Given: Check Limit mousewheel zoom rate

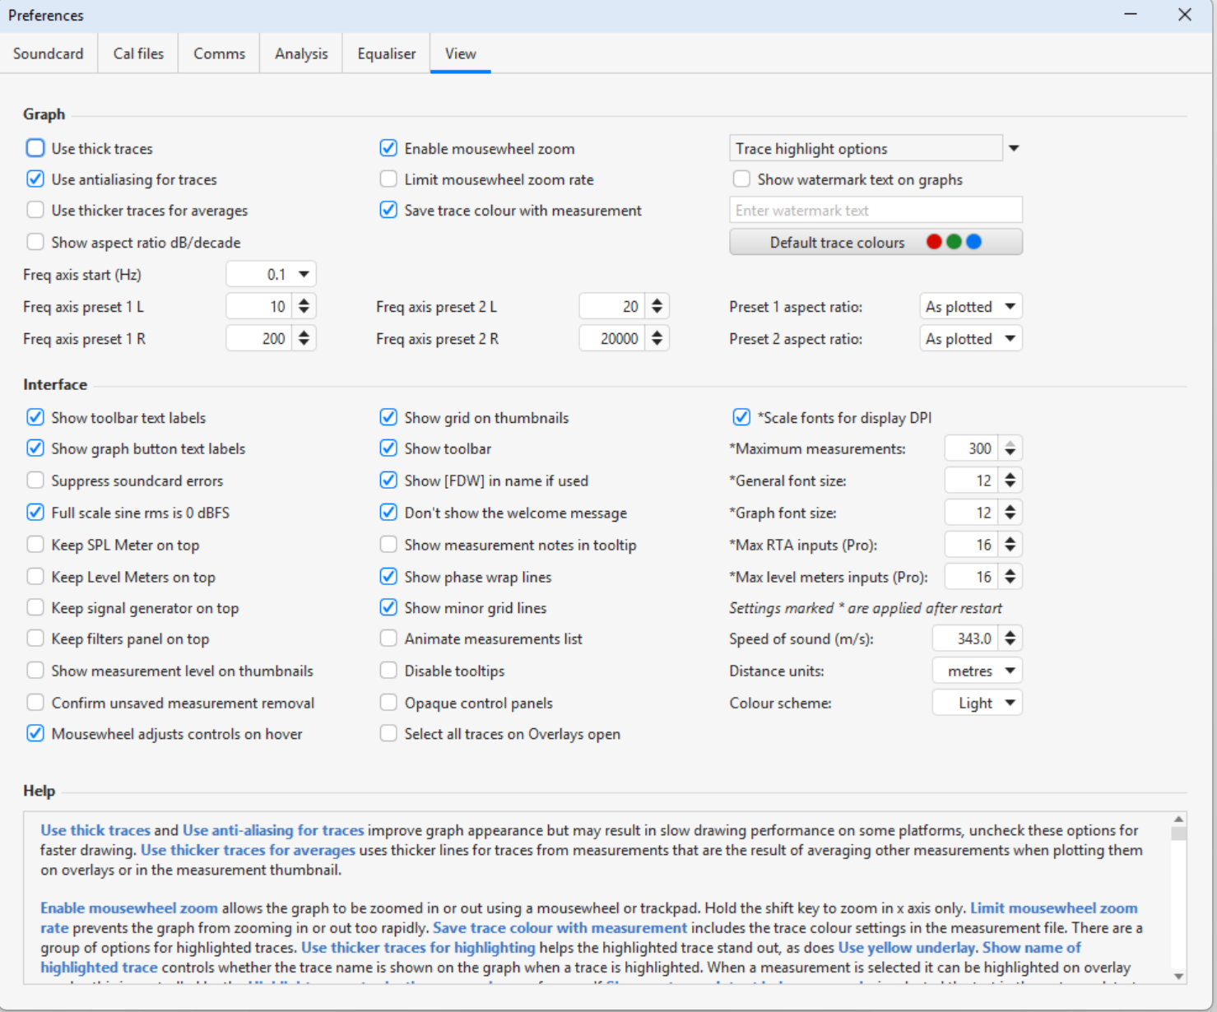Looking at the screenshot, I should click(388, 179).
